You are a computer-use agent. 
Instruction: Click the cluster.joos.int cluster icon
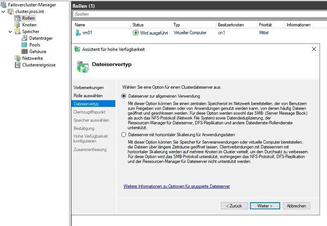[11, 11]
